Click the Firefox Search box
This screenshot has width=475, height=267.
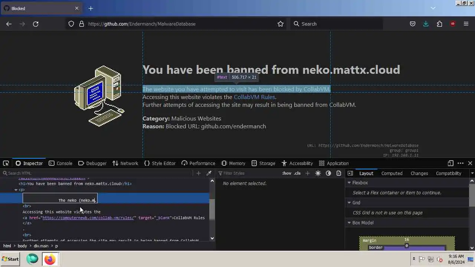[x=336, y=24]
